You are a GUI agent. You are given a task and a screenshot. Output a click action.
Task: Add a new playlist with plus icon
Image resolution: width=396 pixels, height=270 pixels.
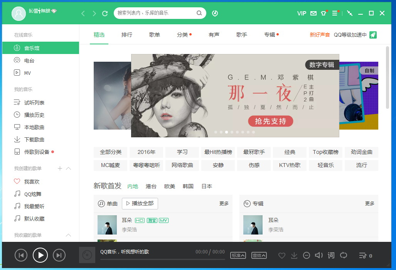click(x=60, y=169)
